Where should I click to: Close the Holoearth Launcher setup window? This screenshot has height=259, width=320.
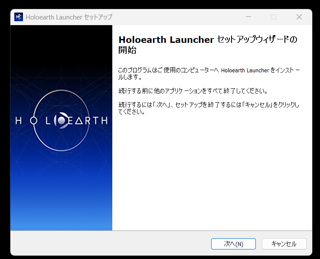299,17
